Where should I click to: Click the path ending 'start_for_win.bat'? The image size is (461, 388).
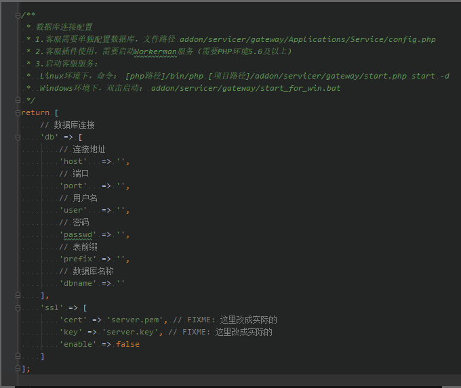point(246,88)
